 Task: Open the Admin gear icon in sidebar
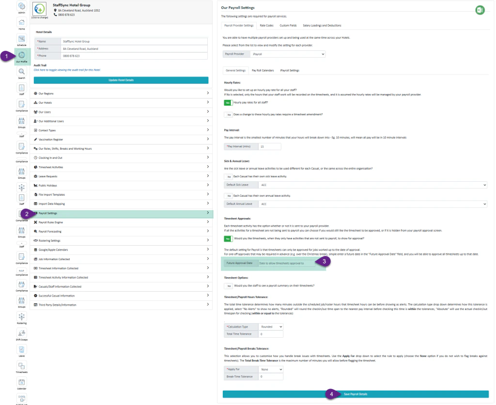21,6
